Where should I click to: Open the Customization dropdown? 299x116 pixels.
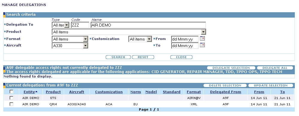(x=149, y=39)
